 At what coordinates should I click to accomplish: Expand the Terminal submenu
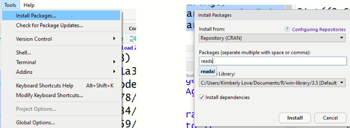click(26, 62)
